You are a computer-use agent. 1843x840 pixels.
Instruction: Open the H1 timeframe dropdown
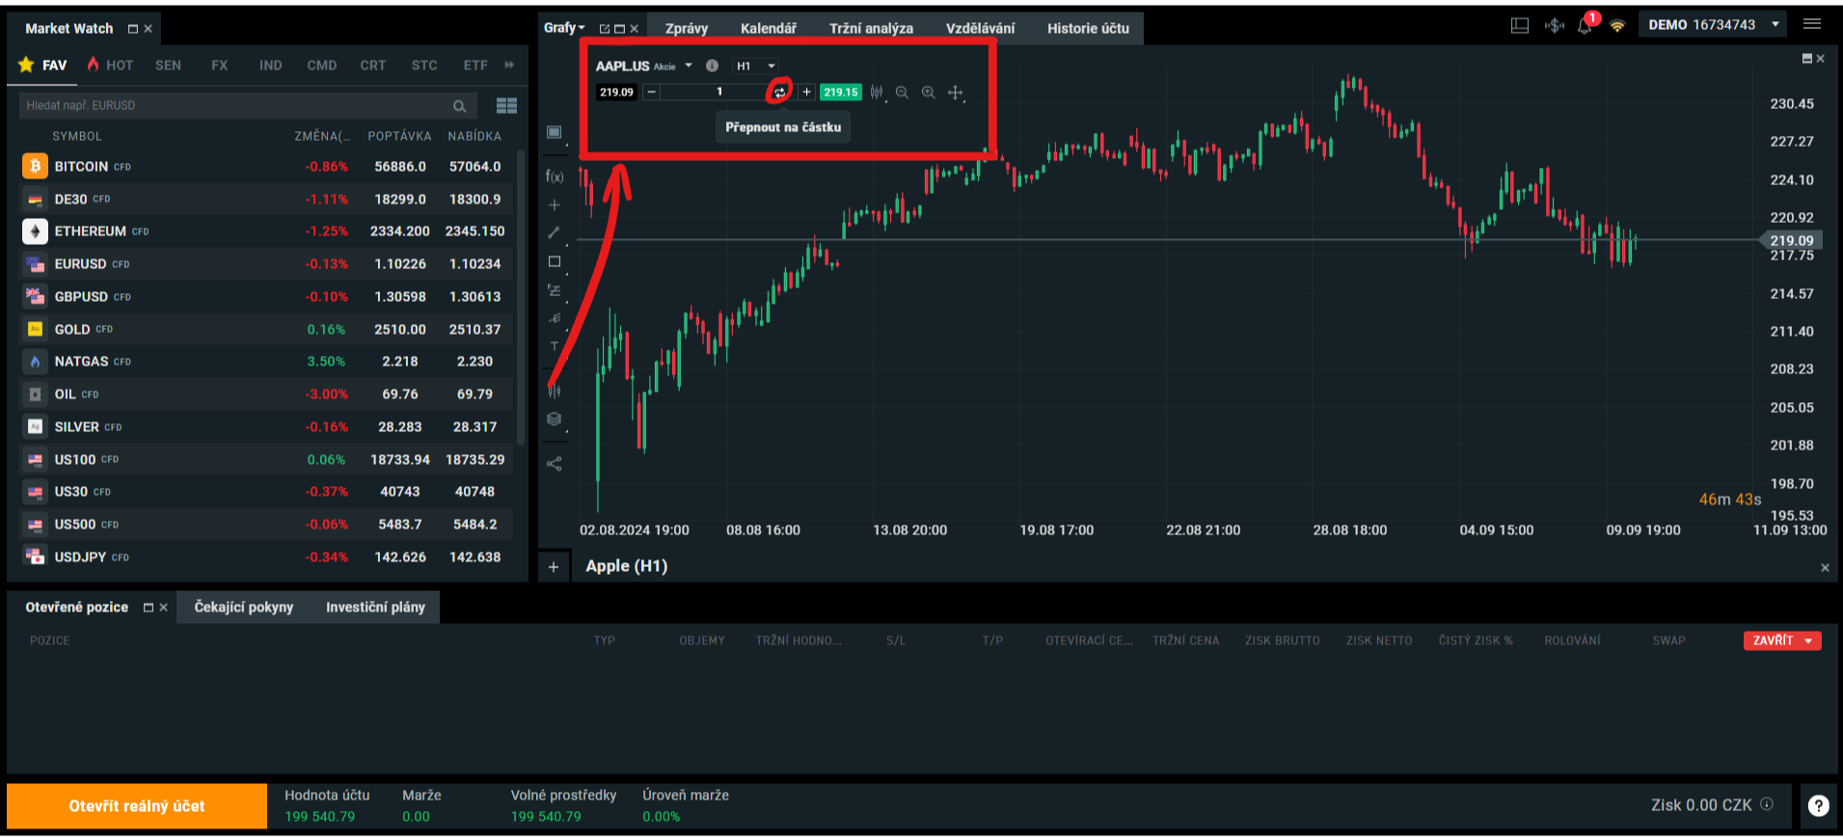pyautogui.click(x=756, y=66)
